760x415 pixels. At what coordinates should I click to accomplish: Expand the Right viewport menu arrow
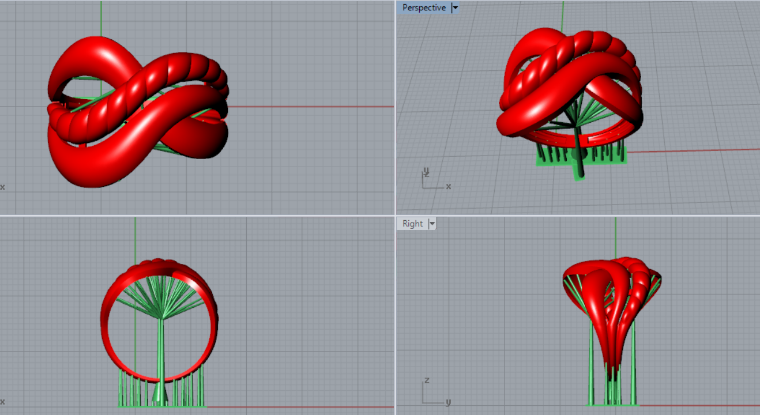(431, 224)
